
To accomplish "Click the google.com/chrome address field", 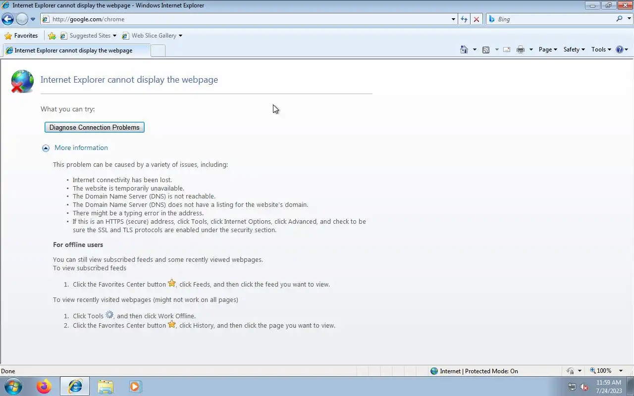I will [x=245, y=19].
